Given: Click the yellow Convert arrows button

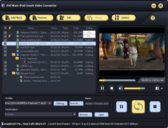Looking at the screenshot, I should point(138,107).
